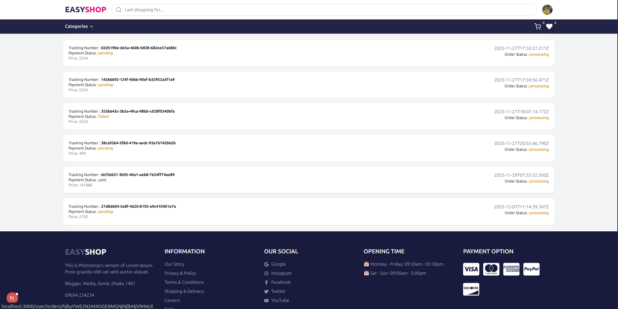Click the notification badge in bottom-left corner

click(12, 297)
